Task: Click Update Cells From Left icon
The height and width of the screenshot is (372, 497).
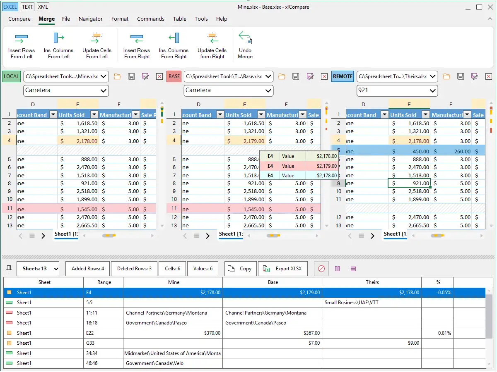Action: click(x=97, y=39)
